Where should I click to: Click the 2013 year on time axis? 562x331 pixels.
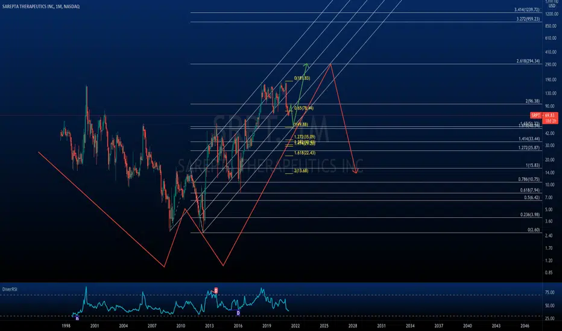pos(209,326)
